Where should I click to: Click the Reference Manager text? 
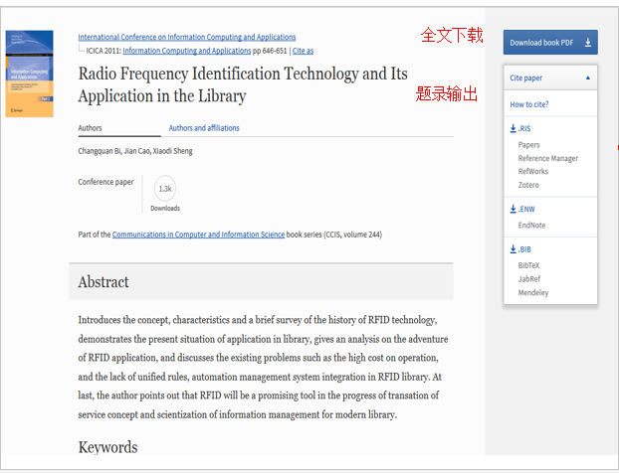[548, 158]
